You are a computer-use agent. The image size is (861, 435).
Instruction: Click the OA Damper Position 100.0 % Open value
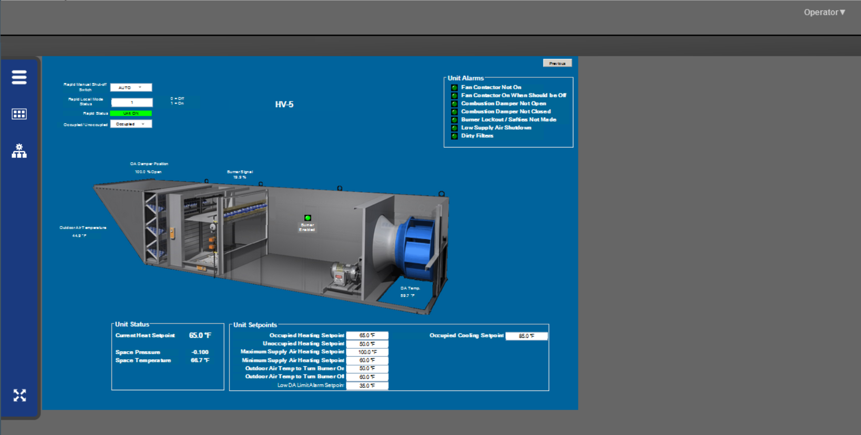[x=148, y=172]
